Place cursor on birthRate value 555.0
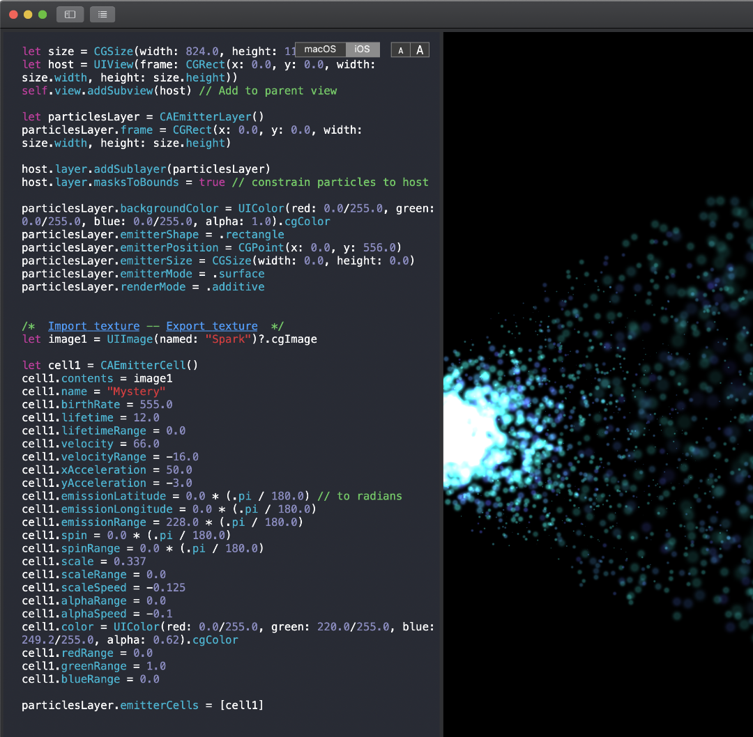This screenshot has height=737, width=753. tap(156, 405)
